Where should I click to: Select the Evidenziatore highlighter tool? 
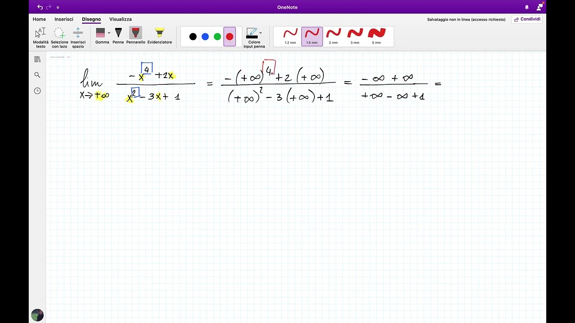pos(159,36)
